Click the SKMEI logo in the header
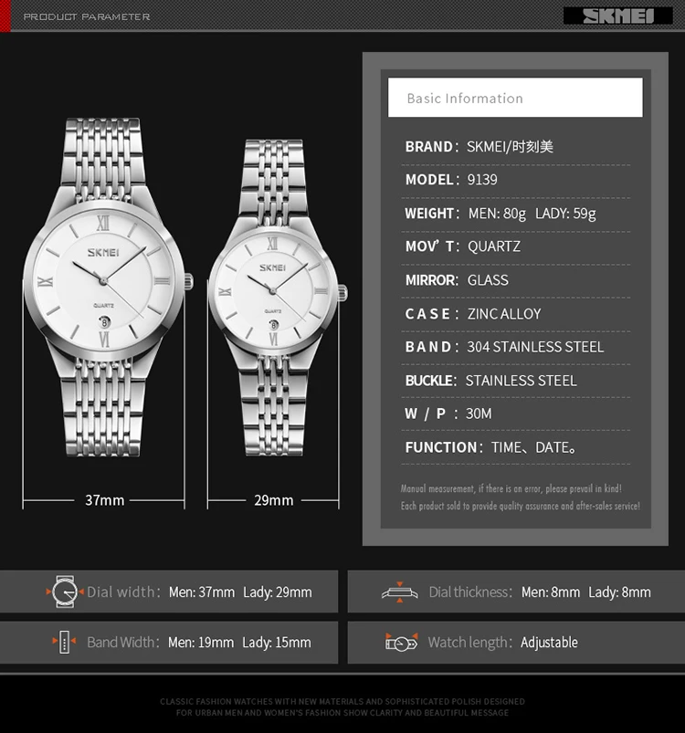This screenshot has height=733, width=685. tap(617, 16)
